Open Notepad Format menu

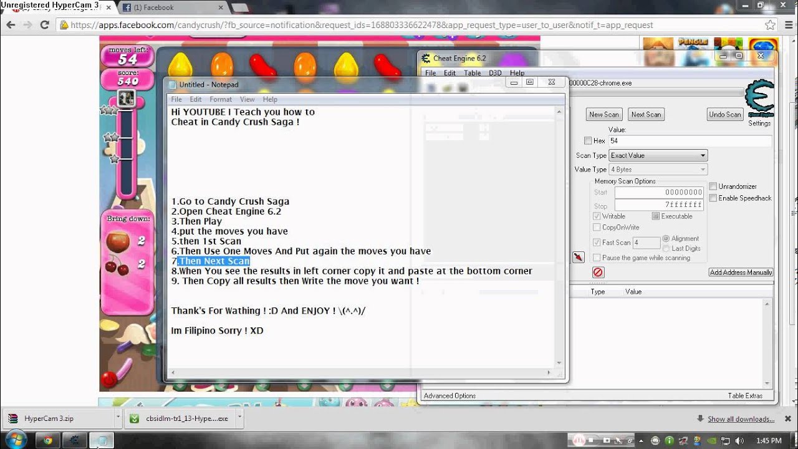point(221,99)
